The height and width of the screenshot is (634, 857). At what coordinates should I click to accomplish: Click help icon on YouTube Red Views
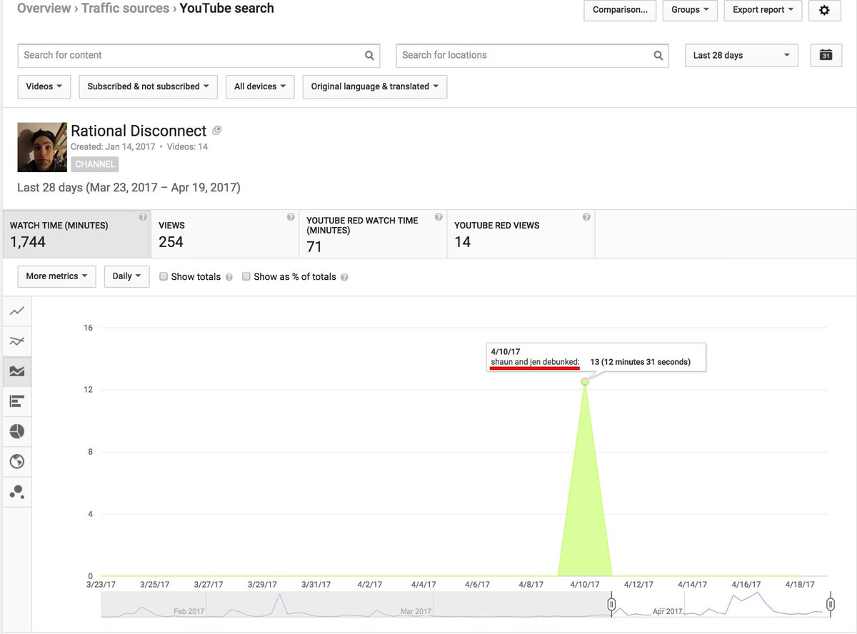click(x=586, y=217)
